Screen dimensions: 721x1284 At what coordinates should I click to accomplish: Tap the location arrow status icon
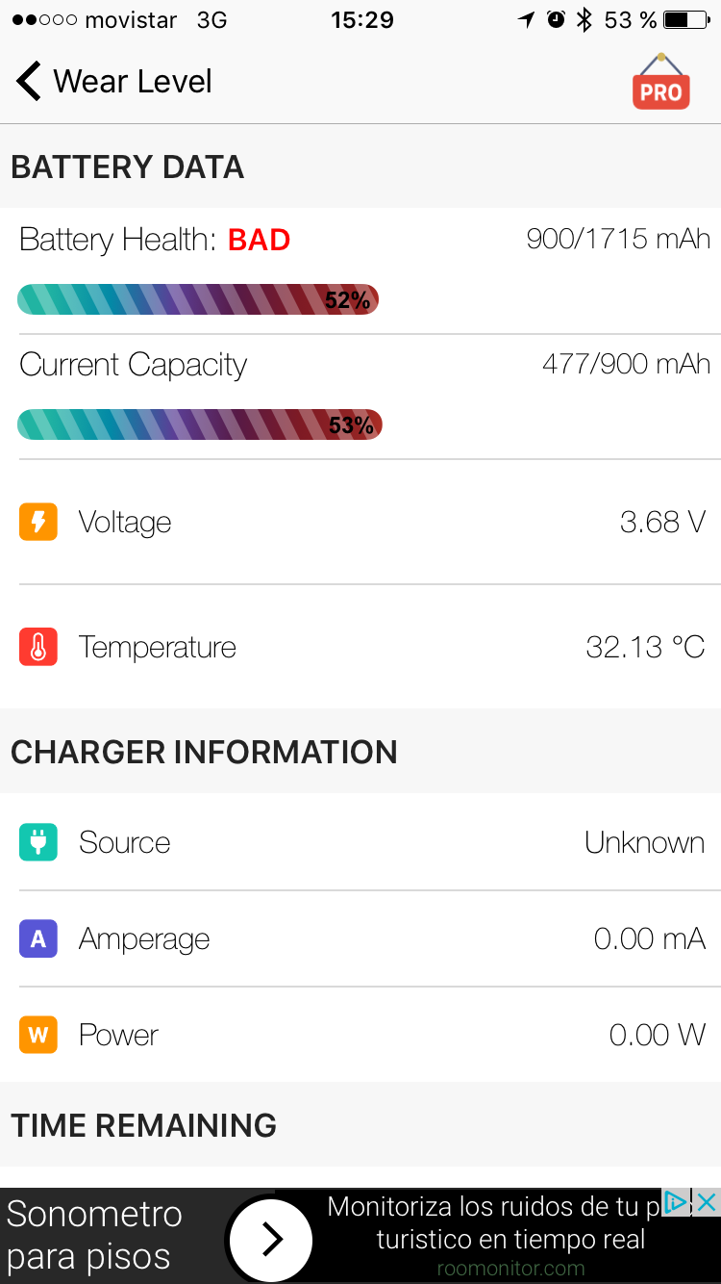coord(526,19)
